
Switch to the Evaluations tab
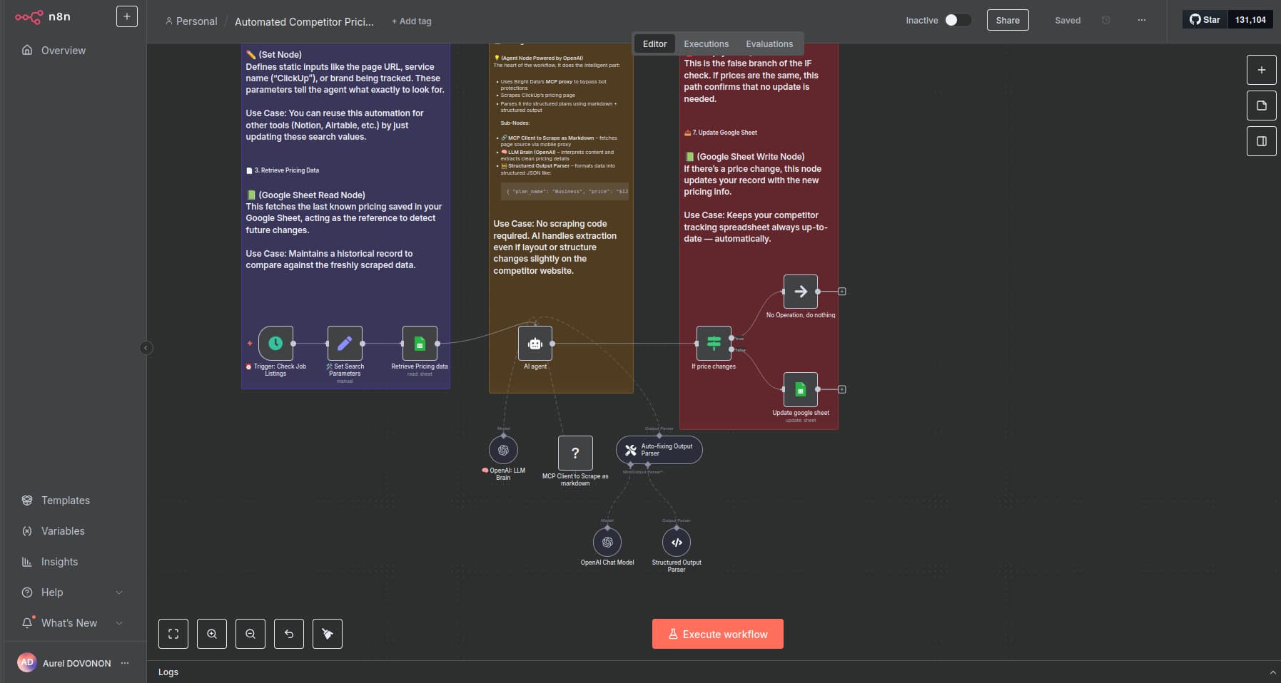(x=769, y=43)
